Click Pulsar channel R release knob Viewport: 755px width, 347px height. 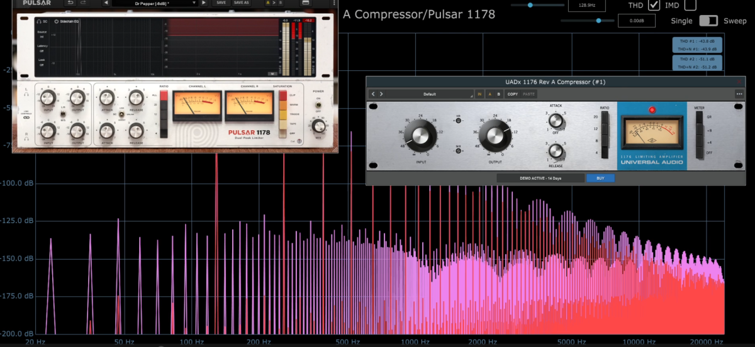pyautogui.click(x=136, y=131)
